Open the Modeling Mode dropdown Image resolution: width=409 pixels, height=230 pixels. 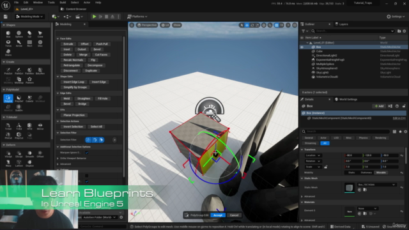pos(29,17)
